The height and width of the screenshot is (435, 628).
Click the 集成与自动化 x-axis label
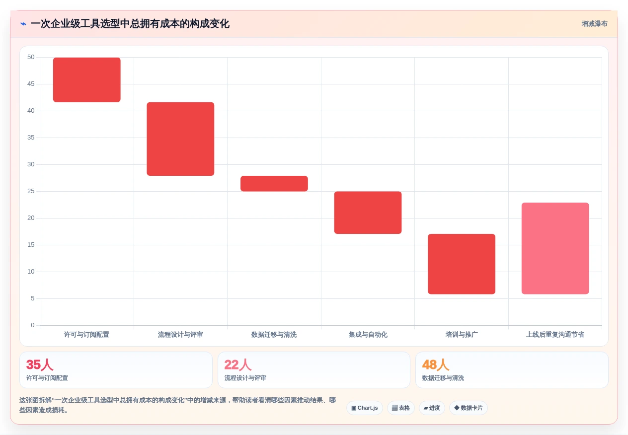coord(368,335)
